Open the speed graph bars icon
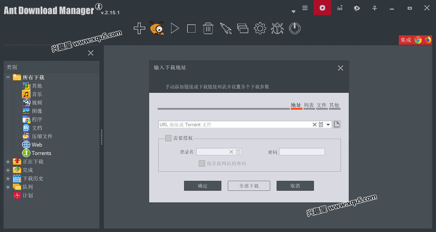The image size is (436, 232). pyautogui.click(x=340, y=8)
